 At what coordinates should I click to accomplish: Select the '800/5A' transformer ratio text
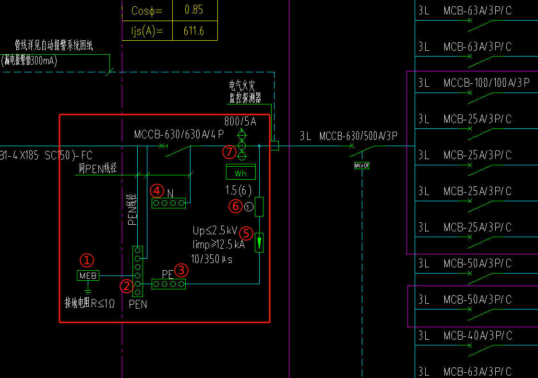click(x=240, y=121)
